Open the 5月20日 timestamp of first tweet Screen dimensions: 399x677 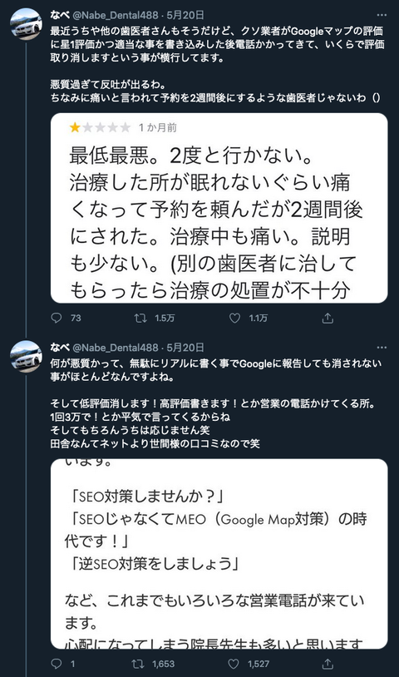185,15
